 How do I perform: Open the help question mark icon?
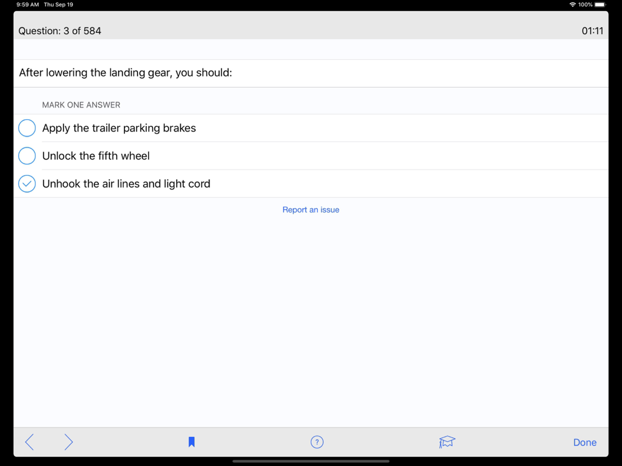(x=317, y=442)
